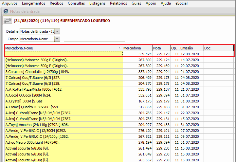The height and width of the screenshot is (162, 236).
Task: Click the Notas de Entrada window icon
Action: point(6,11)
